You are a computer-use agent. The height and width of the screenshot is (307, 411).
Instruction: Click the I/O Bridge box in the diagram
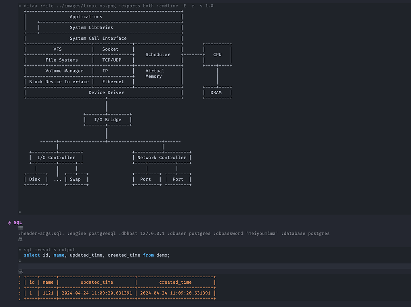(108, 119)
